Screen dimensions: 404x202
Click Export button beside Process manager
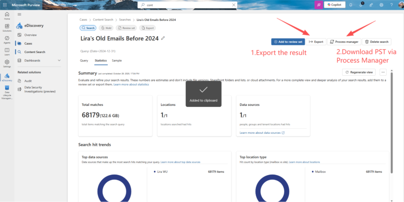[x=316, y=42]
